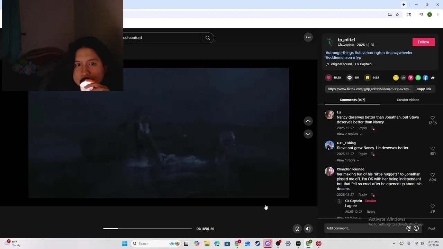Open the #strangerthings hashtag
Viewport: 443px width, 249px height.
coord(340,53)
